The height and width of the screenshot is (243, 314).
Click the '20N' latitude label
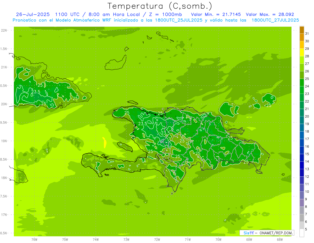tap(4, 104)
